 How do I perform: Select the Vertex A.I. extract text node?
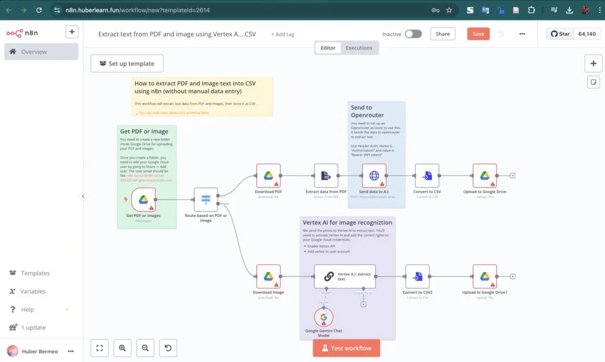[344, 277]
